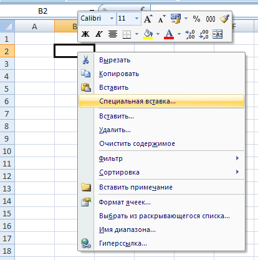This screenshot has height=260, width=258.
Task: Select row 5 header
Action: [7, 89]
